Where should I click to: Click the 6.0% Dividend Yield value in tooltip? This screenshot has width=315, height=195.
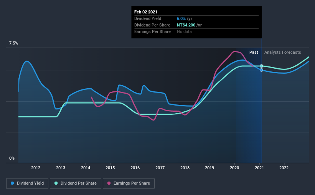[x=181, y=18]
